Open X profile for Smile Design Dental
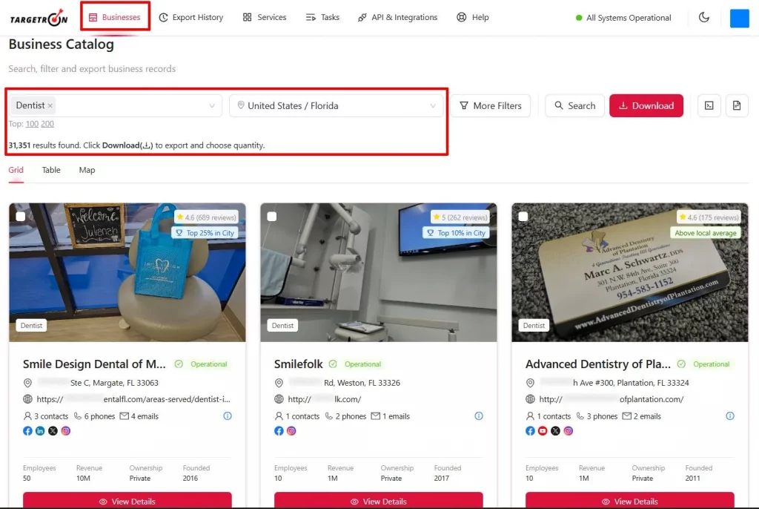 [53, 431]
